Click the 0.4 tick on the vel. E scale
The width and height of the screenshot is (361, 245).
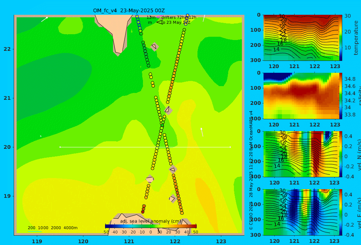(x=349, y=195)
